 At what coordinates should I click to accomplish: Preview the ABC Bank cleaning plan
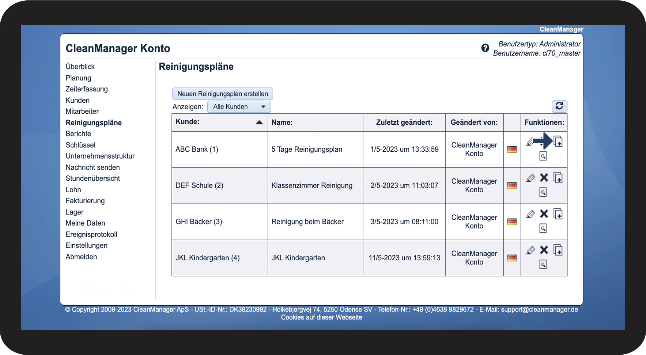tap(543, 156)
